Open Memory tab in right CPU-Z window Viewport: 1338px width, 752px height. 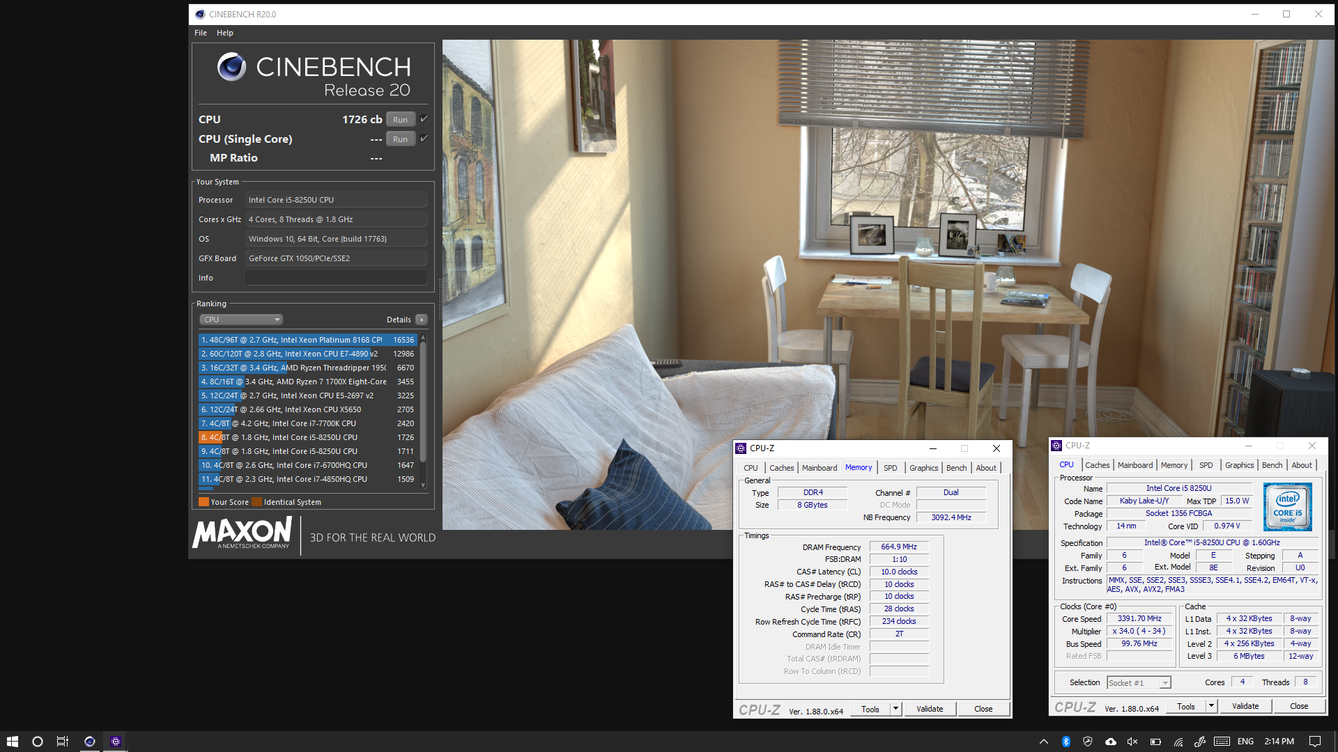[1174, 465]
